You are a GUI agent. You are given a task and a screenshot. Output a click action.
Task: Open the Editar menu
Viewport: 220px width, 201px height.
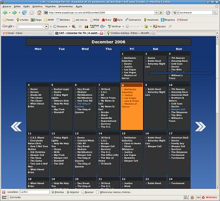(x=17, y=7)
